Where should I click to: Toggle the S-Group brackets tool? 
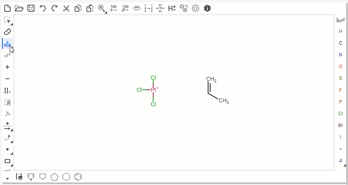(x=7, y=91)
